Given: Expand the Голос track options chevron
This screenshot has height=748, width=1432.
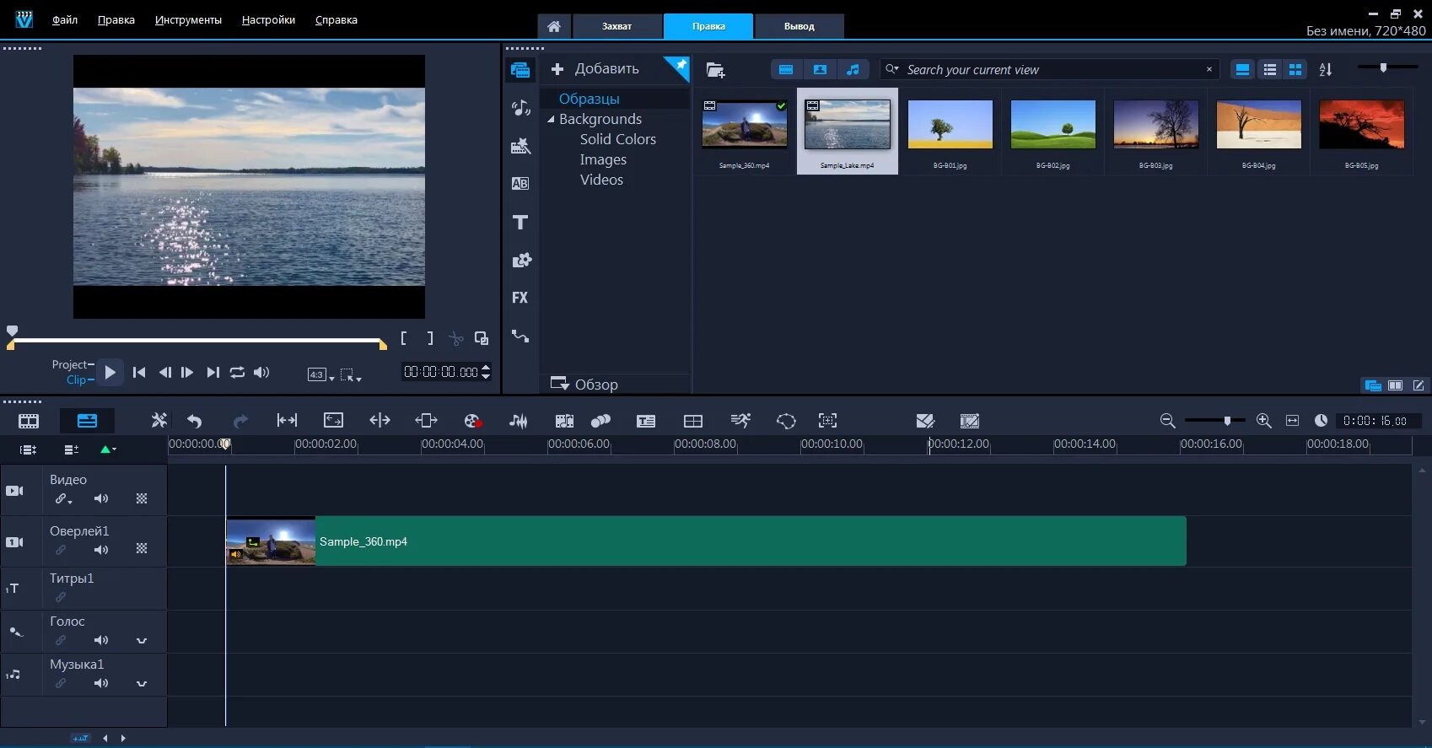Looking at the screenshot, I should click(x=142, y=641).
